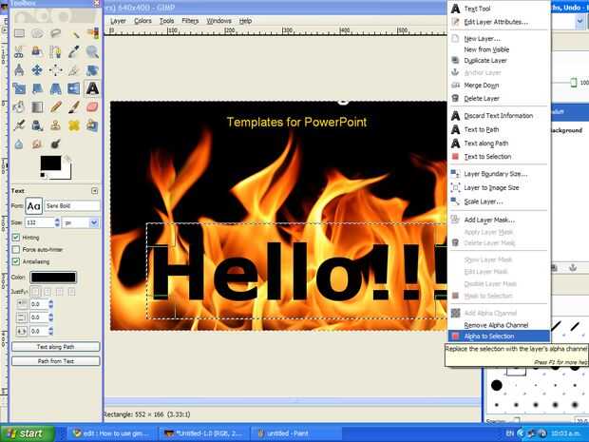589x442 pixels.
Task: Select the Airbrush tool
Action: pyautogui.click(x=19, y=125)
